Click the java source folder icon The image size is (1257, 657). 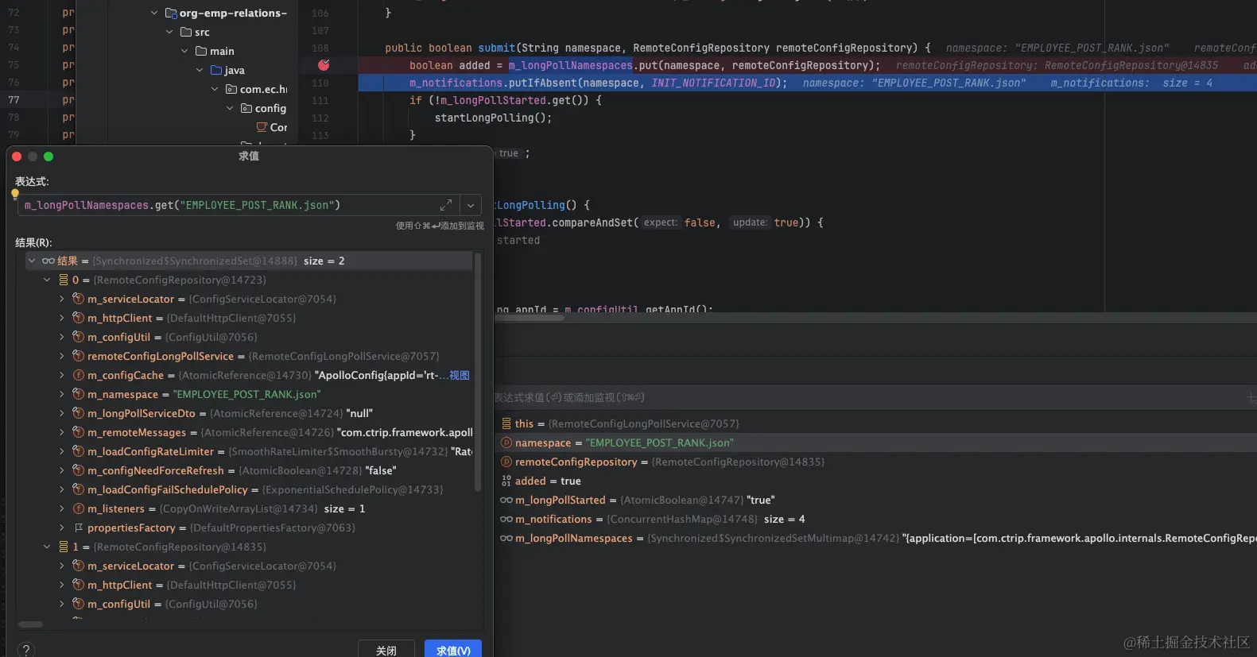[x=216, y=70]
